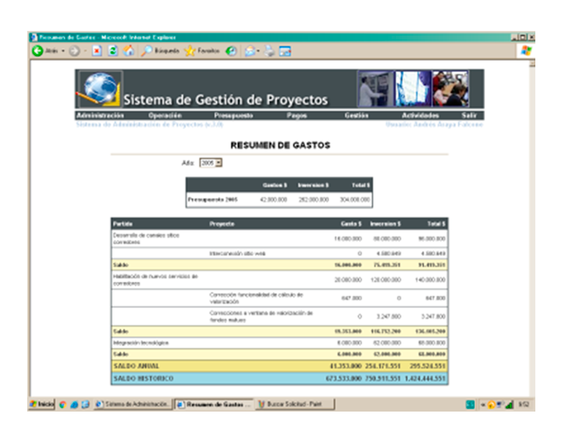
Task: Expand the mail button dropdown arrow
Action: 258,51
